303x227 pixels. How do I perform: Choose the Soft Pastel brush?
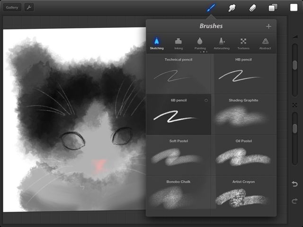178,155
